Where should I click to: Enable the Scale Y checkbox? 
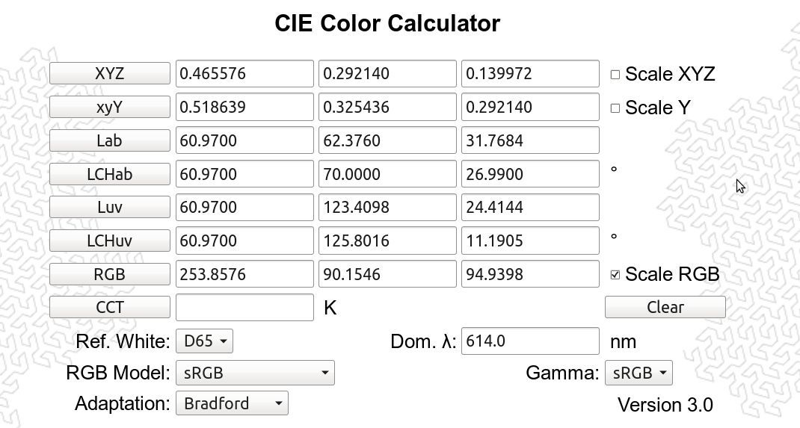[x=615, y=108]
